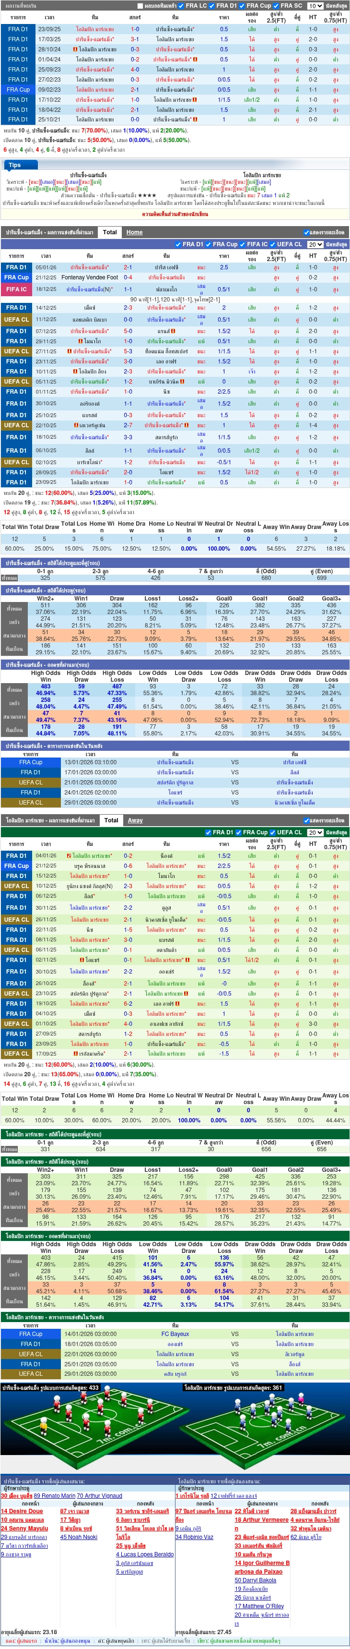
Task: Switch to the Home tab for Paris Saint-Germain
Action: pos(134,232)
